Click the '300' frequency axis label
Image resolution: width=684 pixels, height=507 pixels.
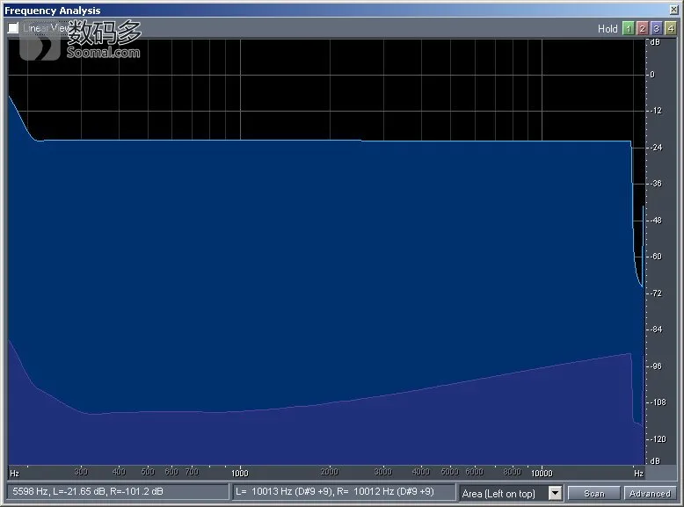pos(81,472)
